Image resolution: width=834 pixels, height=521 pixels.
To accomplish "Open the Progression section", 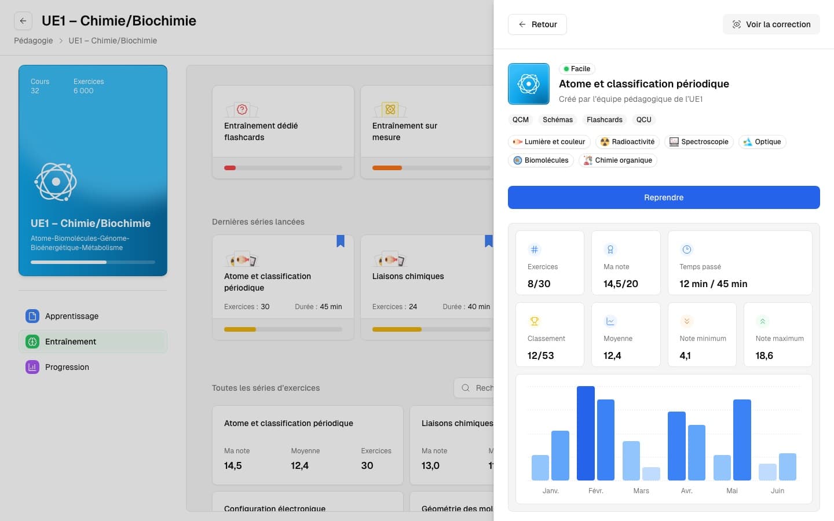I will [x=93, y=367].
